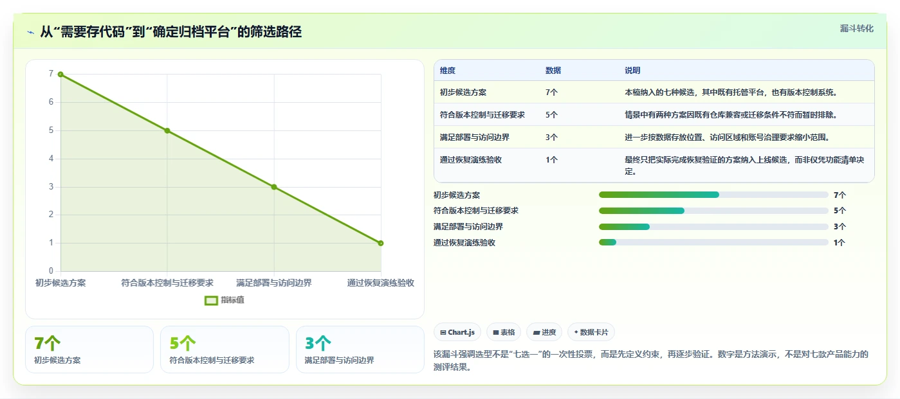This screenshot has height=399, width=900.
Task: Click the 1个 cell in table
Action: coord(551,160)
